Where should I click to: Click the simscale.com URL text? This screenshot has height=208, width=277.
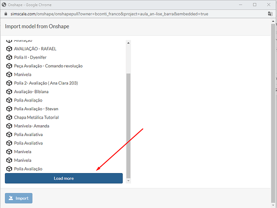pyautogui.click(x=109, y=14)
